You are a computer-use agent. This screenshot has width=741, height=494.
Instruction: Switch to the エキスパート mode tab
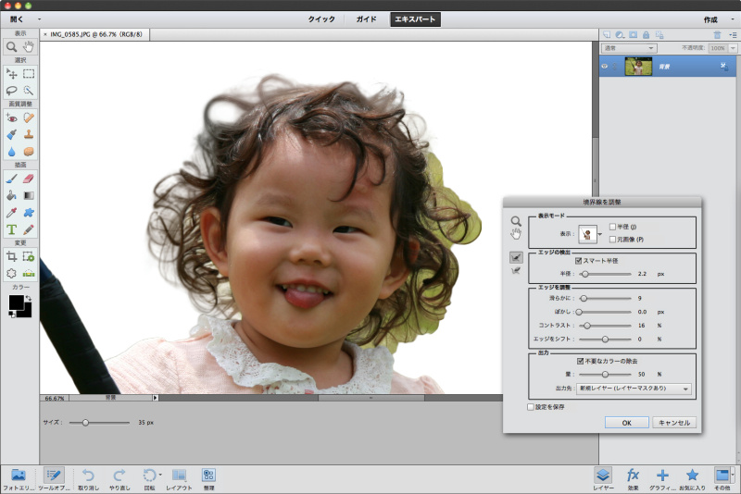[415, 19]
